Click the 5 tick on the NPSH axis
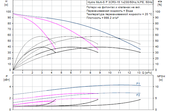 pos(157,98)
